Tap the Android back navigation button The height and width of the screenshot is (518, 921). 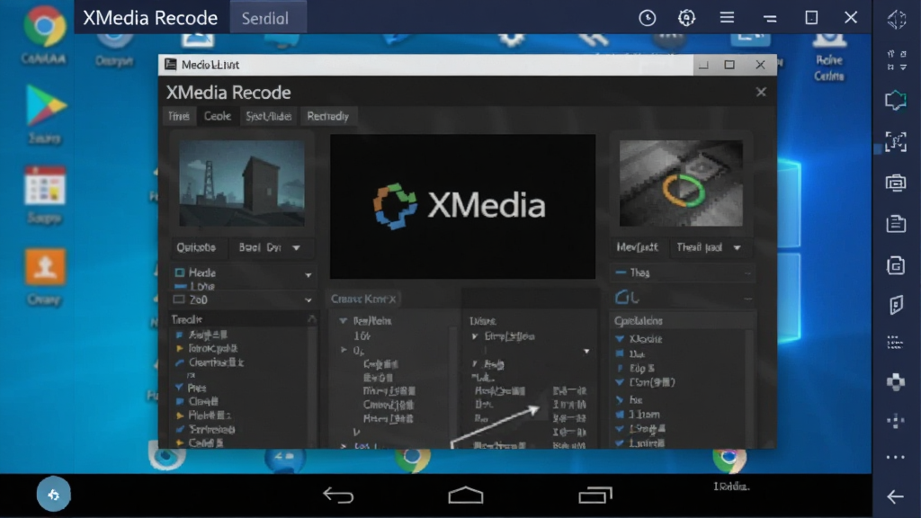[338, 496]
